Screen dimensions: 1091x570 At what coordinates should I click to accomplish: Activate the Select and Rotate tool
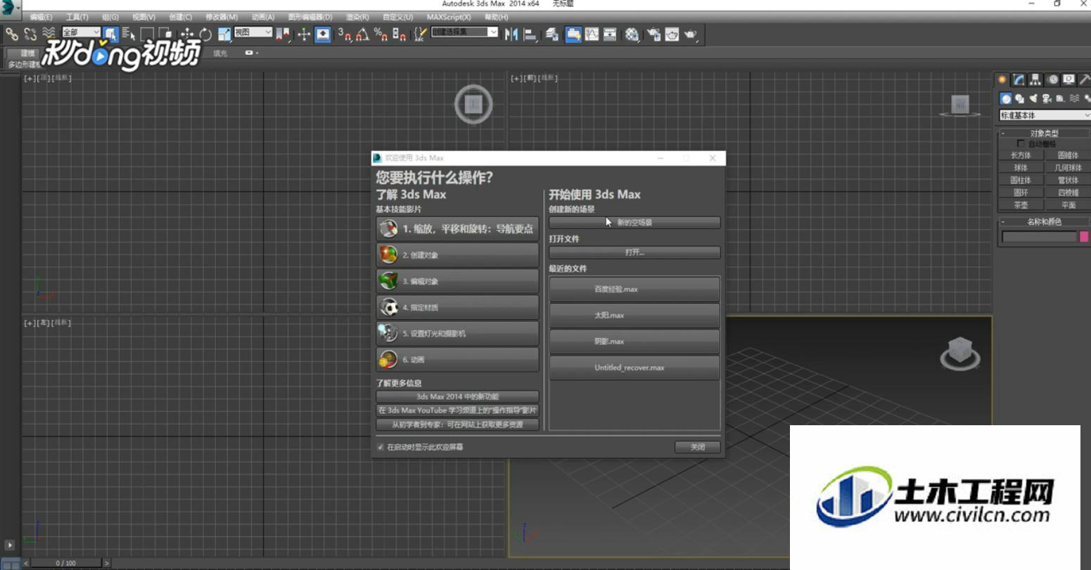tap(205, 34)
